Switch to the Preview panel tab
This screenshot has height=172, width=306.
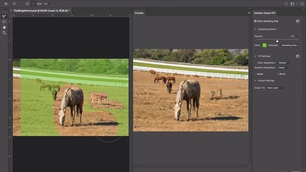click(139, 13)
